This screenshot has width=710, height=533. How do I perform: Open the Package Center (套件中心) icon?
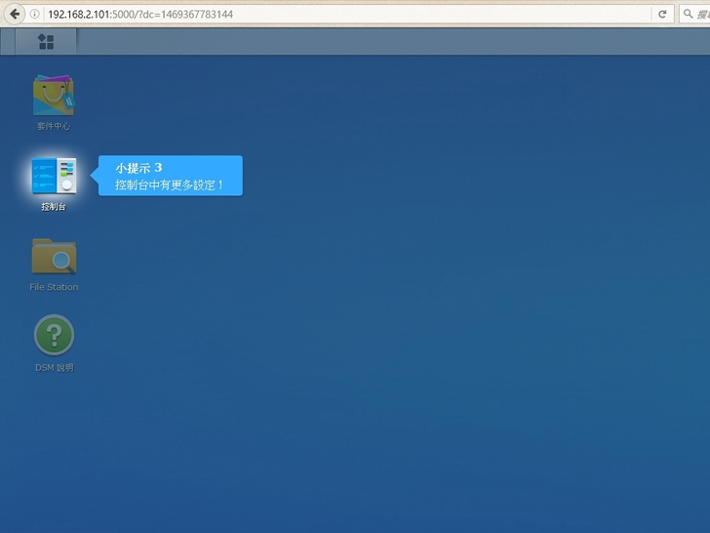(x=54, y=96)
